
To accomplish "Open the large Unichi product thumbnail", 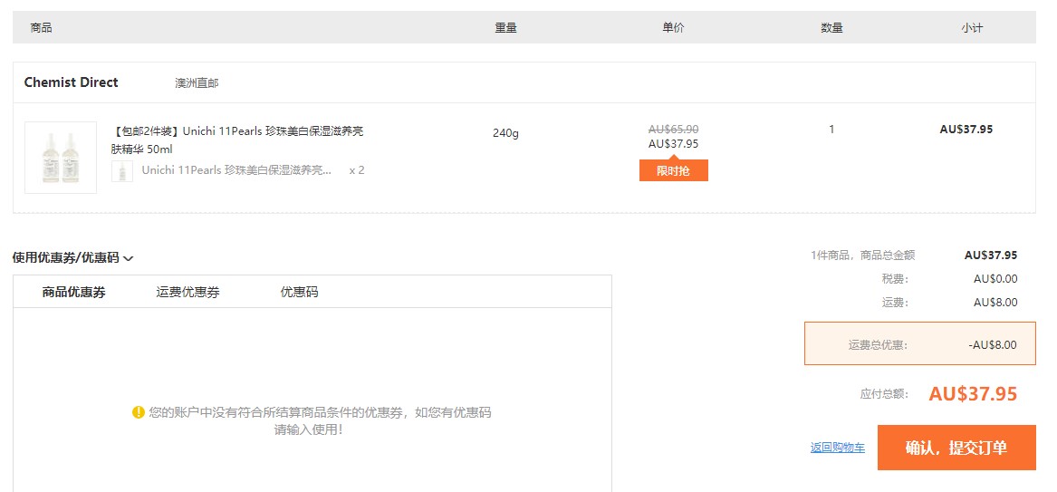I will (61, 158).
